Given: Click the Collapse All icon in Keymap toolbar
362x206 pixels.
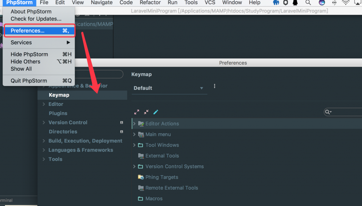Looking at the screenshot, I should point(146,112).
